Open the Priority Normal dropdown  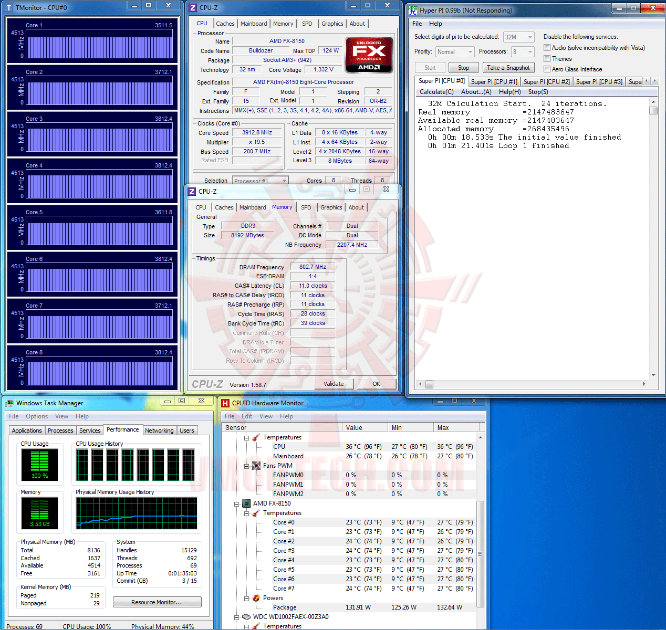(470, 52)
